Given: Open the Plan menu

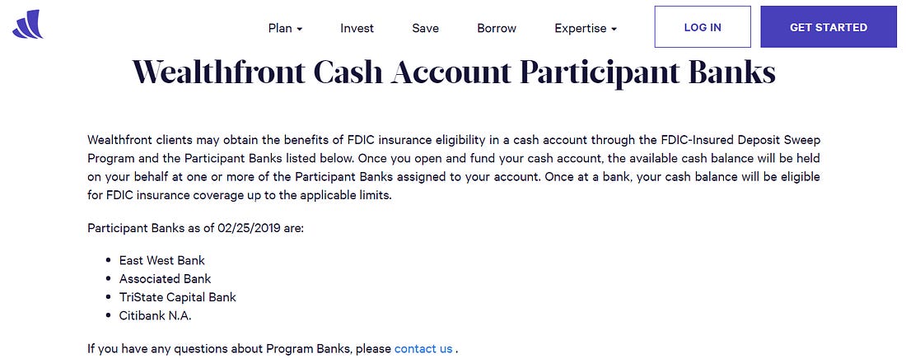Looking at the screenshot, I should 286,28.
